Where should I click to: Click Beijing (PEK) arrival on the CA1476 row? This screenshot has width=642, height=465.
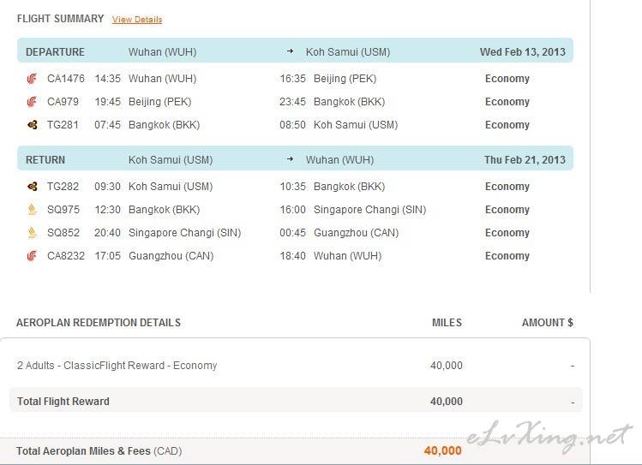(345, 79)
